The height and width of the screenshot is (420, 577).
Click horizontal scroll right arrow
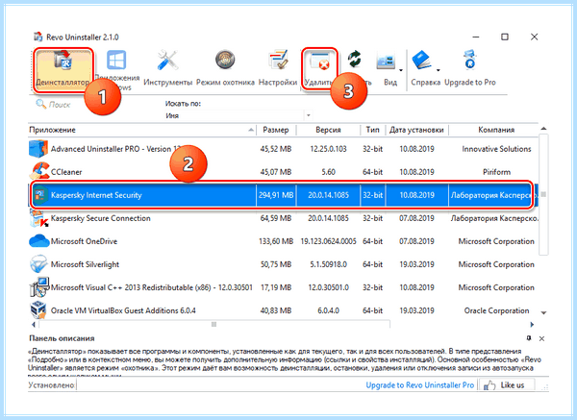[532, 325]
